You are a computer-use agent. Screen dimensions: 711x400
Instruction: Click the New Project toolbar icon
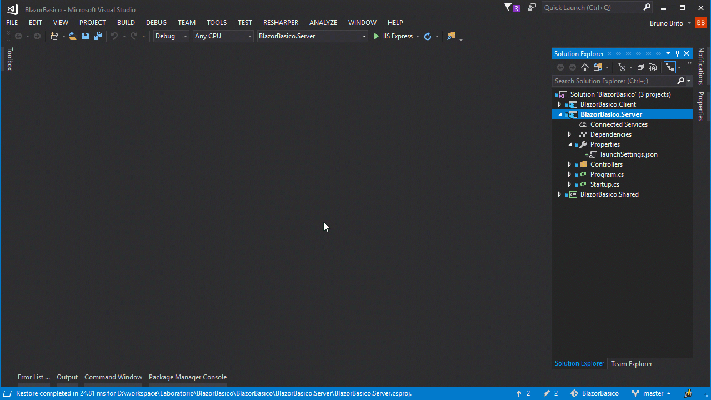(54, 36)
